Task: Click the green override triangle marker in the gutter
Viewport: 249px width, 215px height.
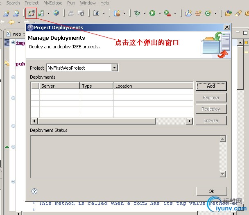Action: click(7, 147)
